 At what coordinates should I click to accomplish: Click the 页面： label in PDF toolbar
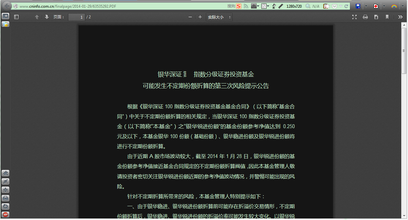tap(59, 17)
